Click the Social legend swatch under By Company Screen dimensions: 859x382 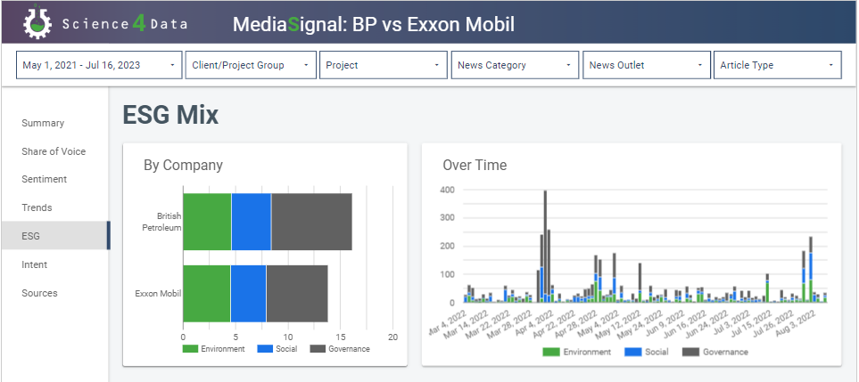[x=264, y=349]
